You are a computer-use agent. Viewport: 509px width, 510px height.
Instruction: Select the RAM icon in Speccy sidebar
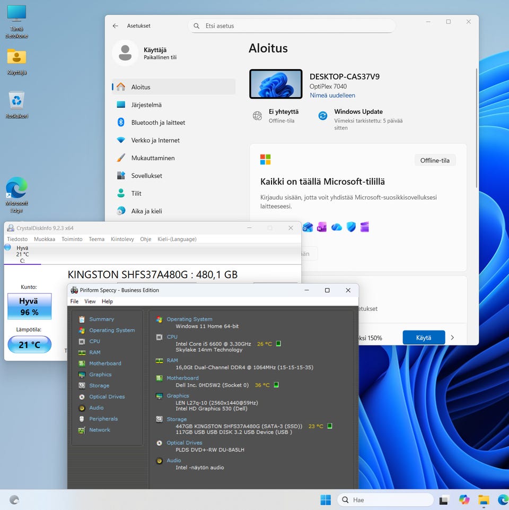coord(82,352)
